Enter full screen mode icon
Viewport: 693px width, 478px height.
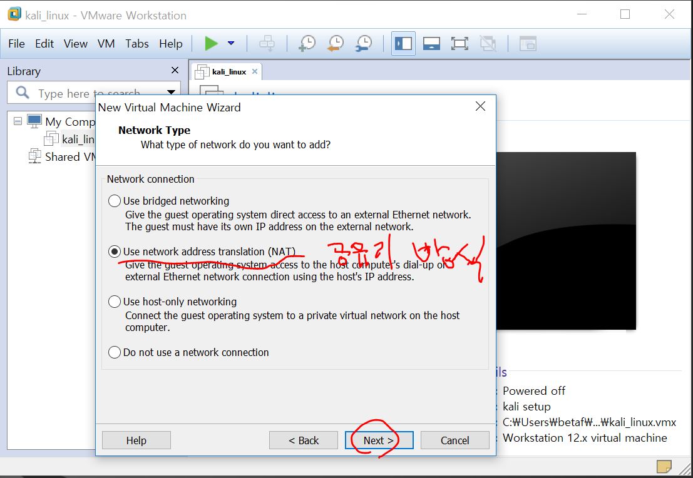click(459, 43)
